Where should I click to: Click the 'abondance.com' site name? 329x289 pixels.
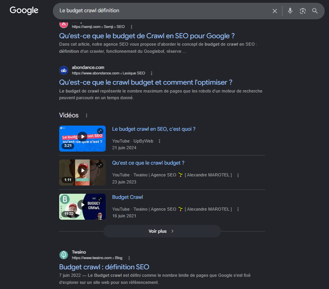coord(88,67)
